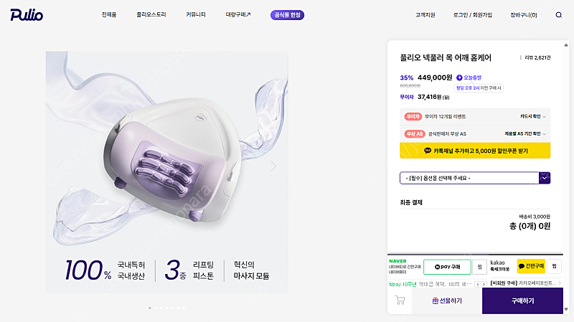574x322 pixels.
Task: Click the Pulio logo
Action: point(28,14)
